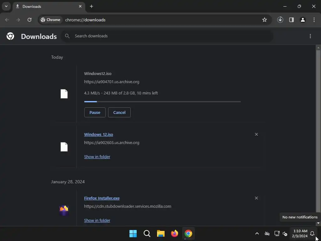The height and width of the screenshot is (241, 321).
Task: Click the download speed status text
Action: pos(121,93)
